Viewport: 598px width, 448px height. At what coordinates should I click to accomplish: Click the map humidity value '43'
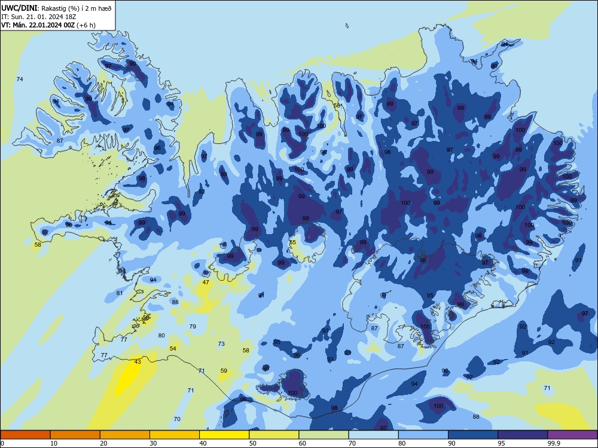click(x=138, y=361)
